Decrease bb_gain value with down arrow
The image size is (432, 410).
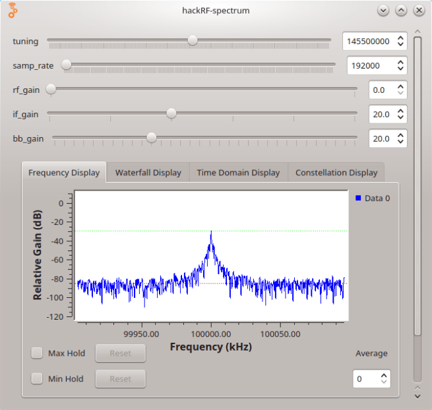click(400, 142)
